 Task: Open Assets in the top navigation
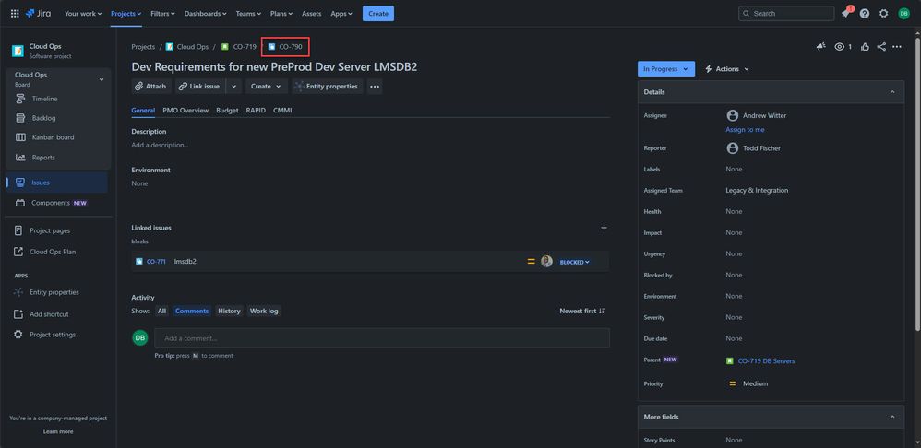(x=311, y=14)
